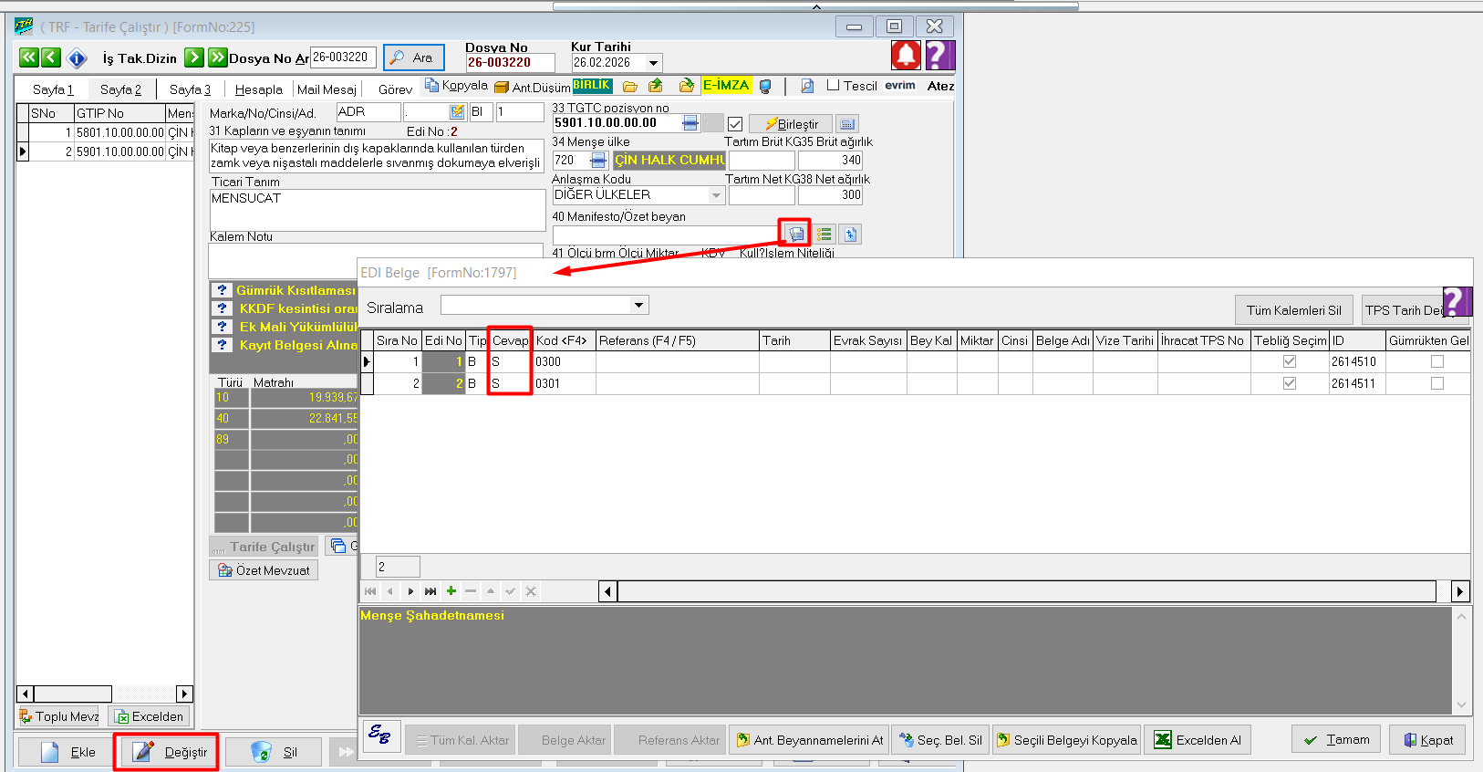Click the green double-left first record arrow
The width and height of the screenshot is (1483, 772).
coord(28,57)
